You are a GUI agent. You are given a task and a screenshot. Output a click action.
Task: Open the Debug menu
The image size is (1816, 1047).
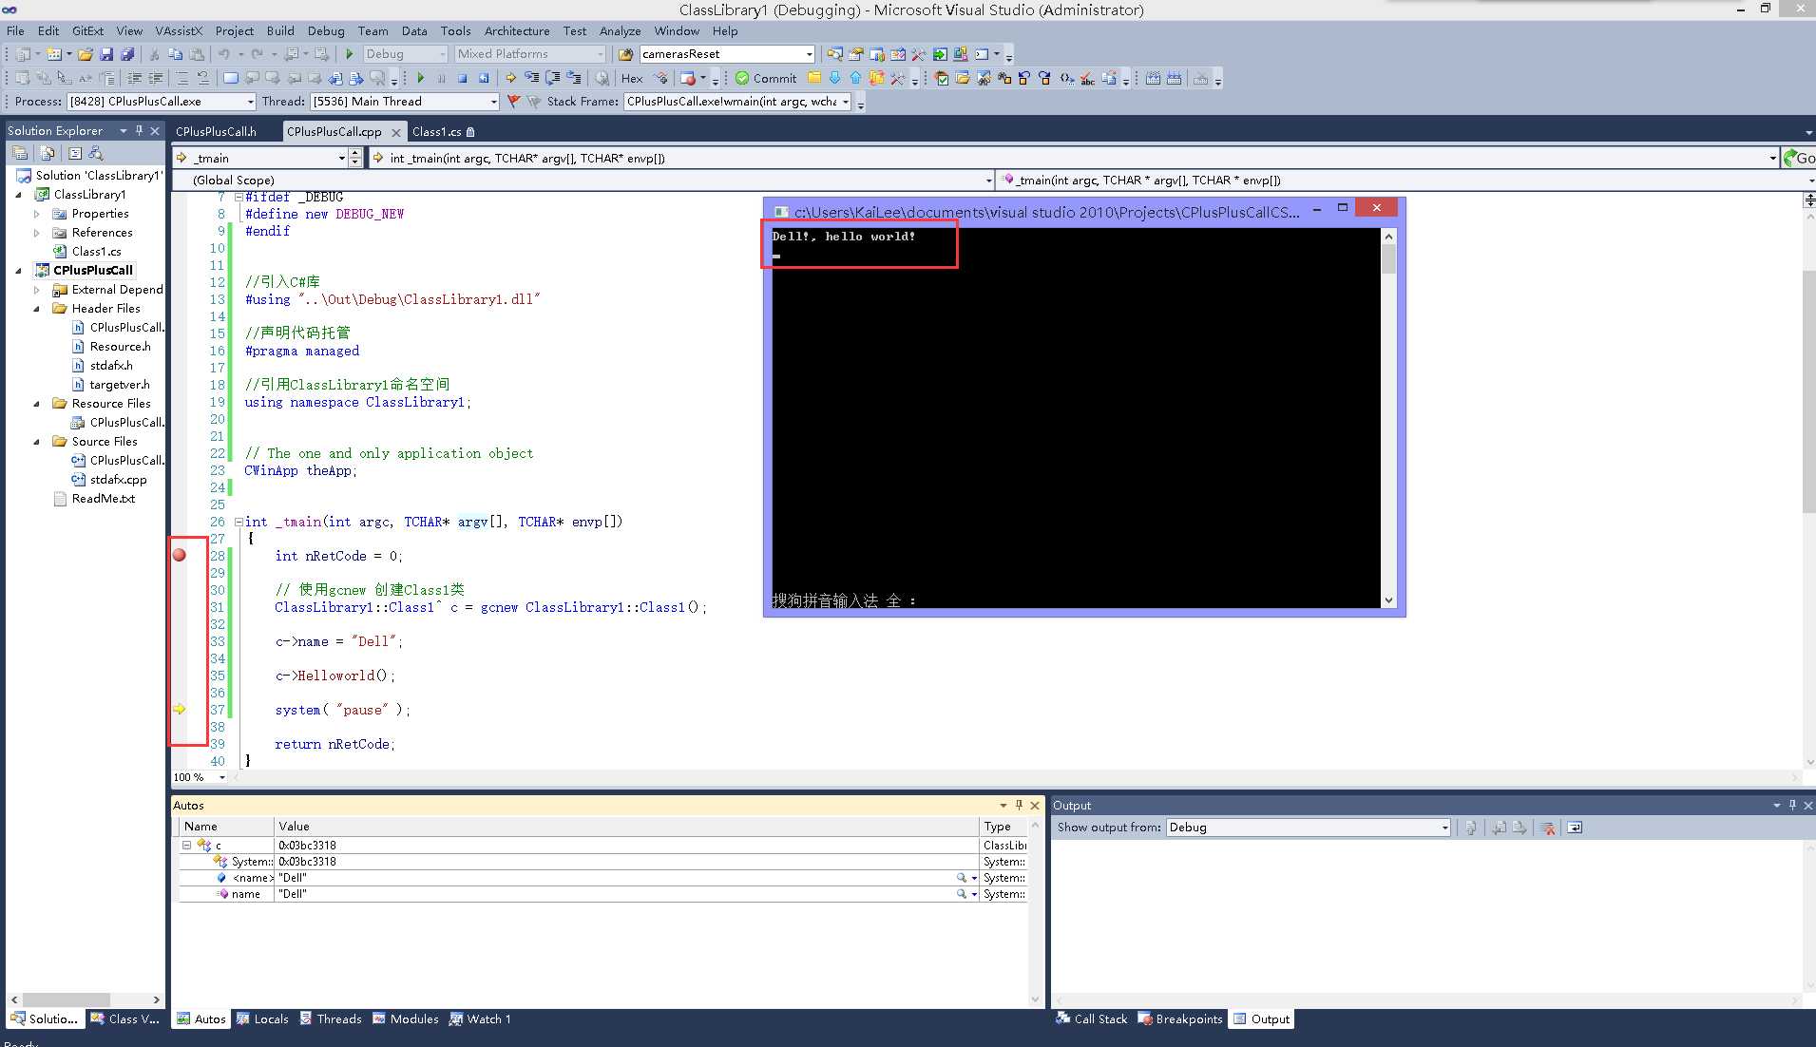click(x=326, y=30)
